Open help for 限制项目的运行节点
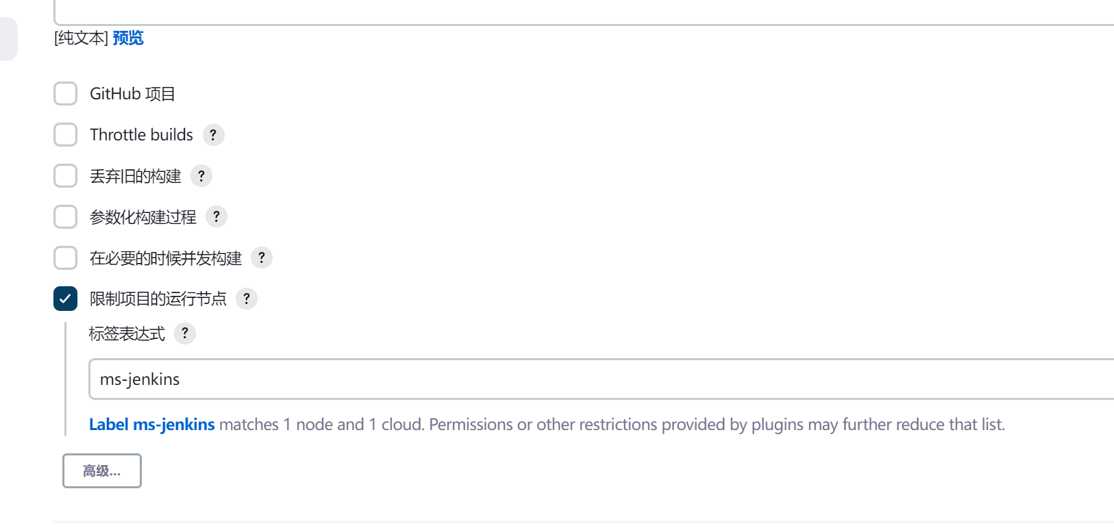The image size is (1114, 528). point(247,299)
